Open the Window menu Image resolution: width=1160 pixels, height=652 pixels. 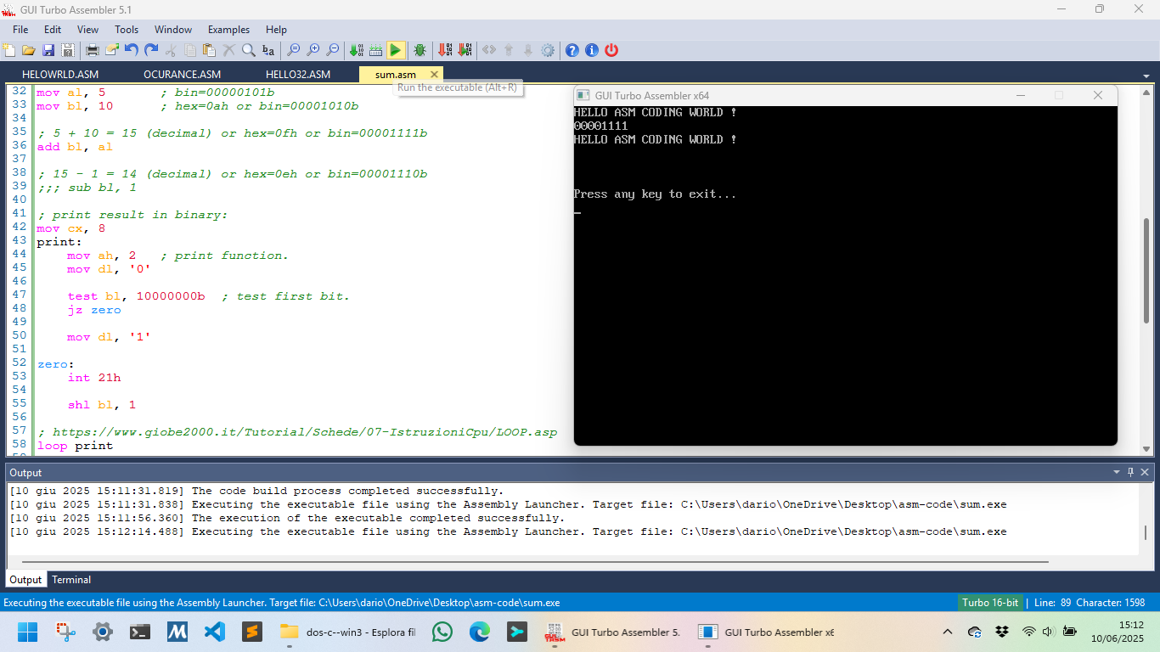point(173,29)
